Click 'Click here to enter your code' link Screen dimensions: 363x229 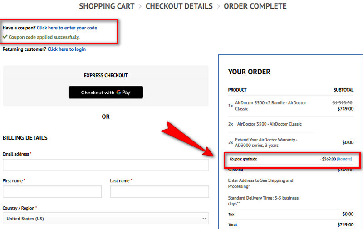(x=67, y=28)
